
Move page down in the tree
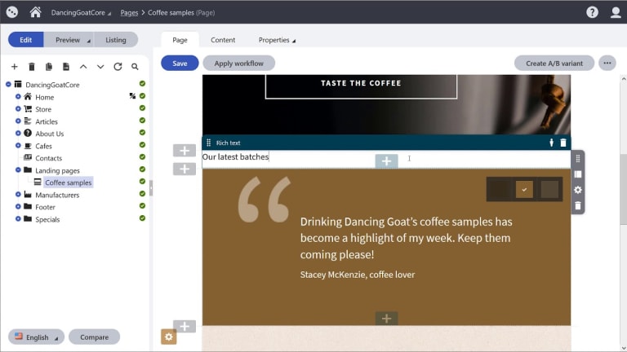tap(100, 67)
